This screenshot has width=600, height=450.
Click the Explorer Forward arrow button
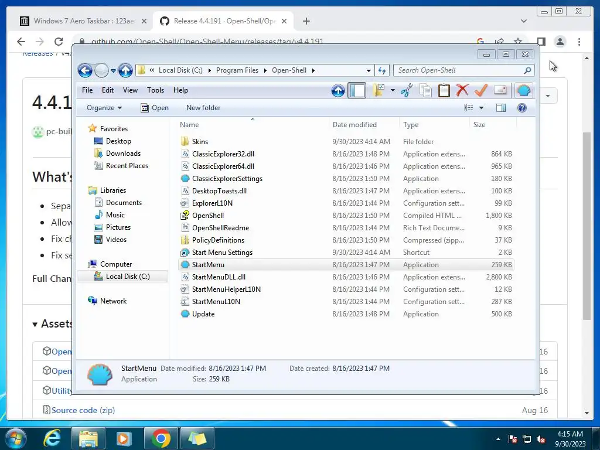click(x=101, y=70)
